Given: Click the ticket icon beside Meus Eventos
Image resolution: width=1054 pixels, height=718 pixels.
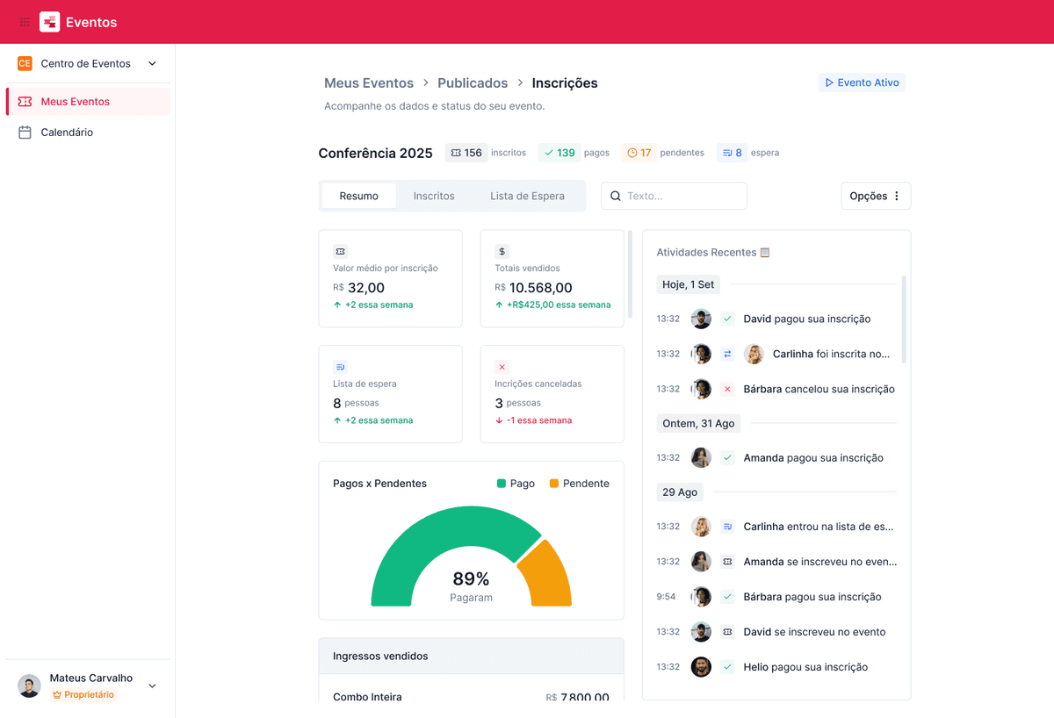Looking at the screenshot, I should tap(25, 102).
